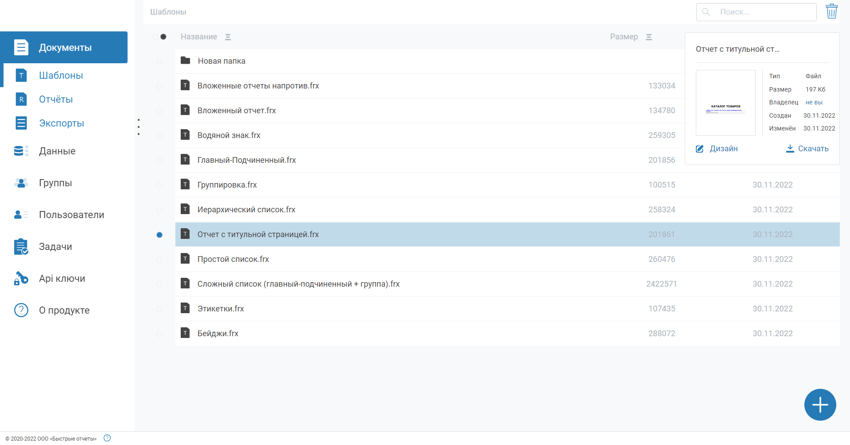Open the Размер column sort menu
This screenshot has height=445, width=850.
[x=648, y=37]
